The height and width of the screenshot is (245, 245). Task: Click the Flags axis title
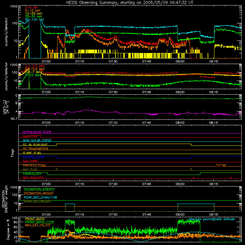[13, 153]
